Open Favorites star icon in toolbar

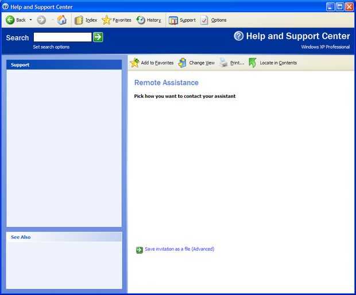(106, 20)
